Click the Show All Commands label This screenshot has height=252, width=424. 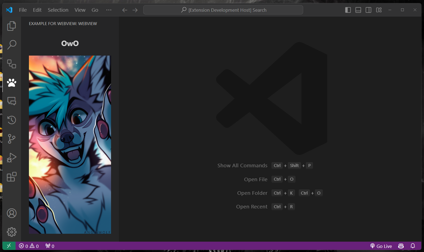tap(242, 166)
